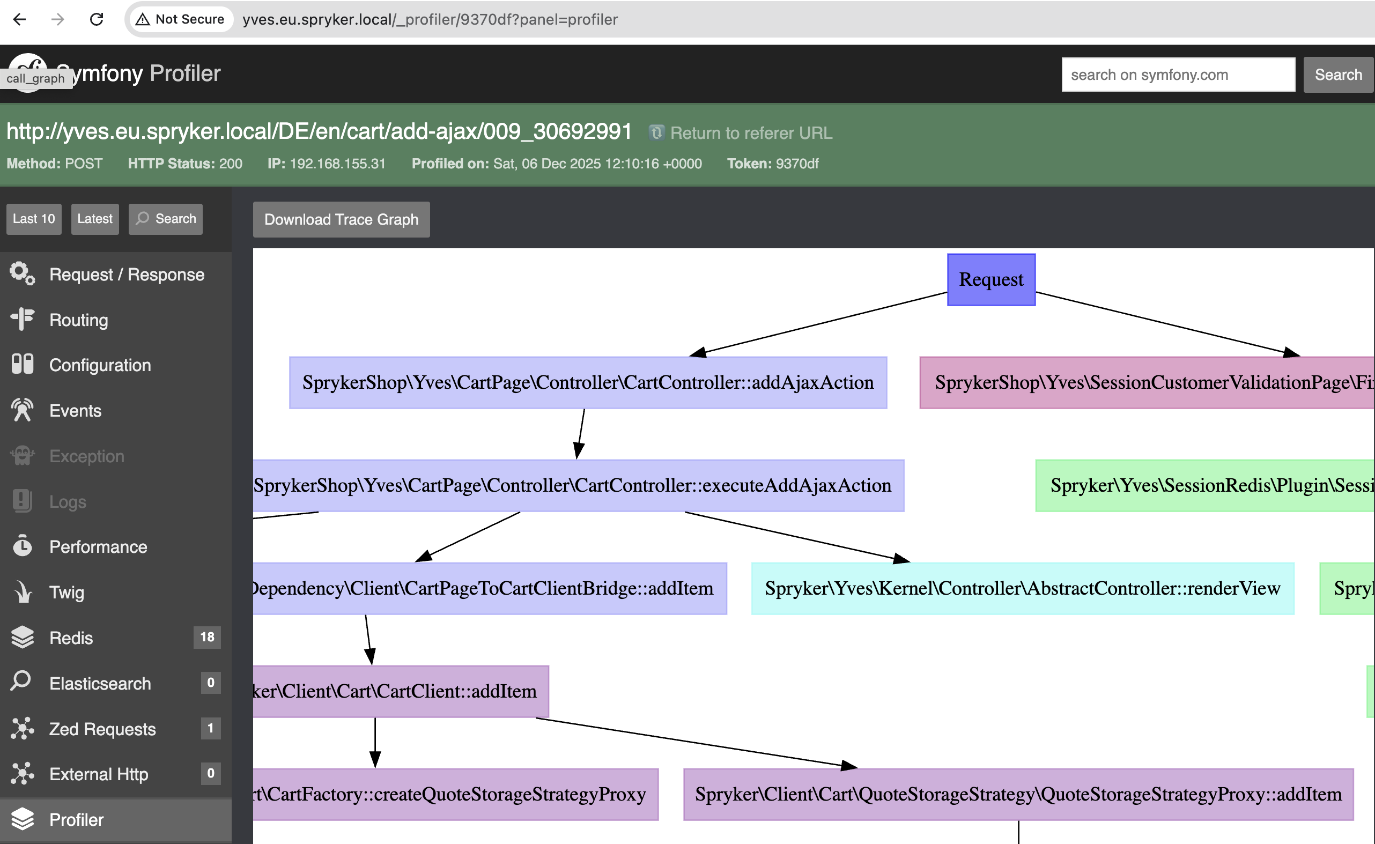The height and width of the screenshot is (844, 1375).
Task: Click the Events antenna icon
Action: (x=23, y=410)
